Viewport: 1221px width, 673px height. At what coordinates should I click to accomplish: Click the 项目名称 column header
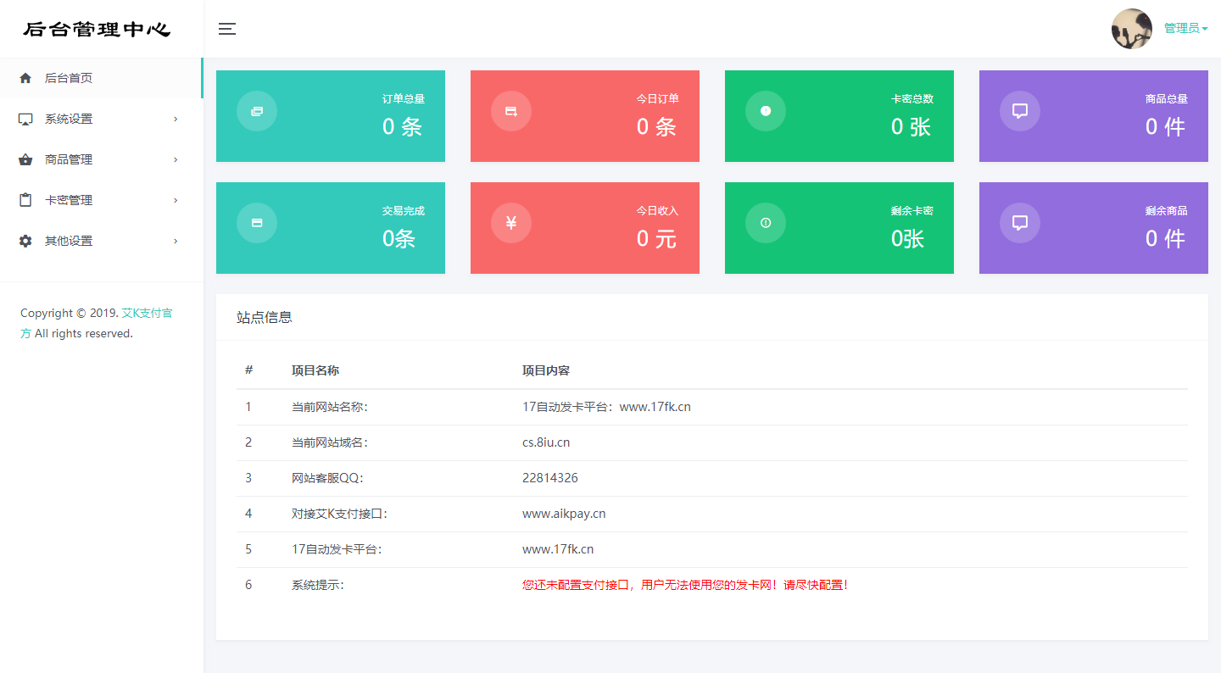tap(315, 370)
